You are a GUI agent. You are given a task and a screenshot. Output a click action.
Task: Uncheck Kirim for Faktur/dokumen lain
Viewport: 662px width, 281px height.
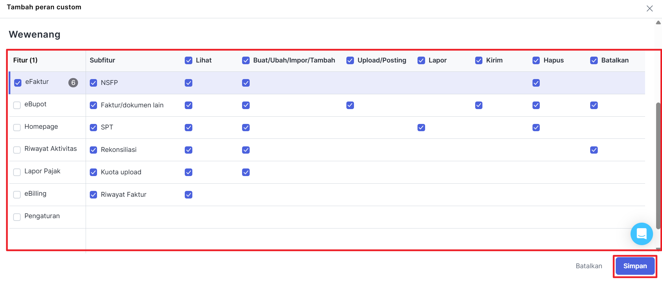click(x=479, y=105)
